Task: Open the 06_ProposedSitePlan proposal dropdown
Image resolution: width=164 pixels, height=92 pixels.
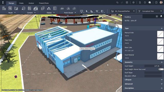Action: pyautogui.click(x=123, y=11)
